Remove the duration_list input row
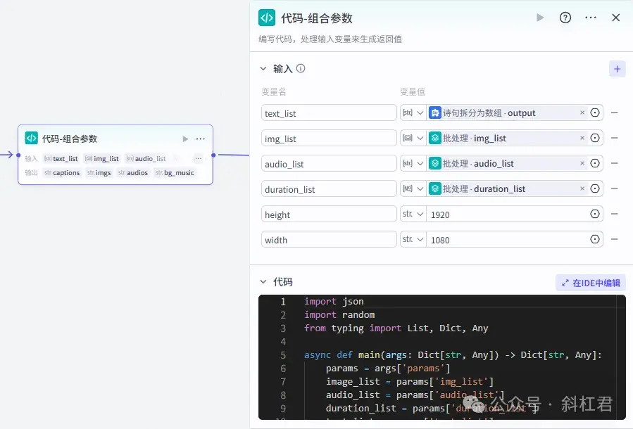 click(615, 188)
